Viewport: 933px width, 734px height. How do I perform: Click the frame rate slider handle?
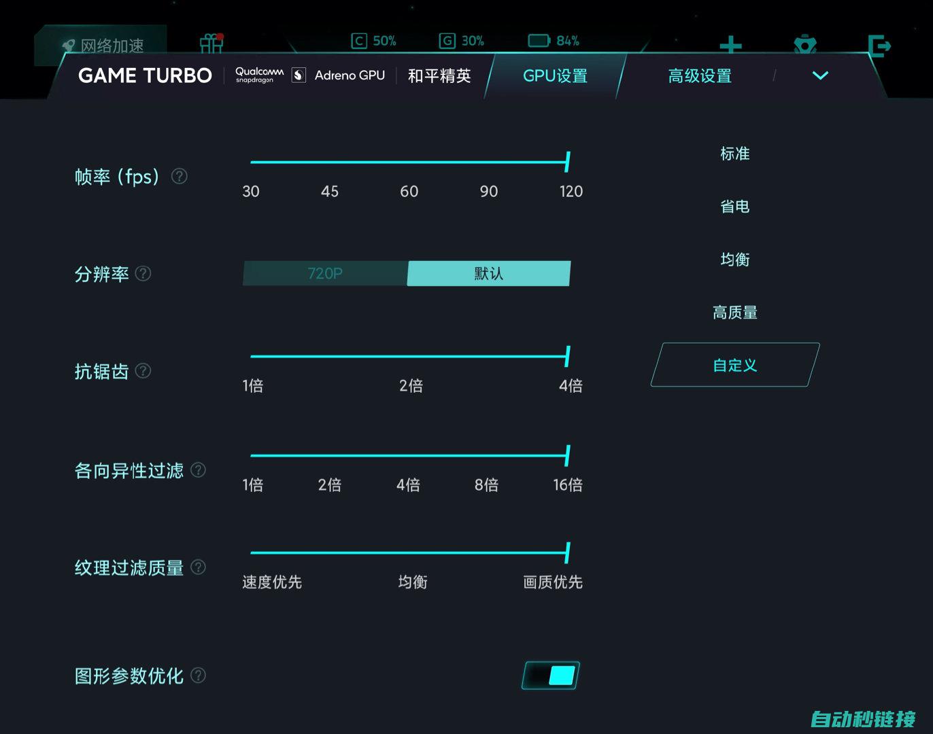567,162
